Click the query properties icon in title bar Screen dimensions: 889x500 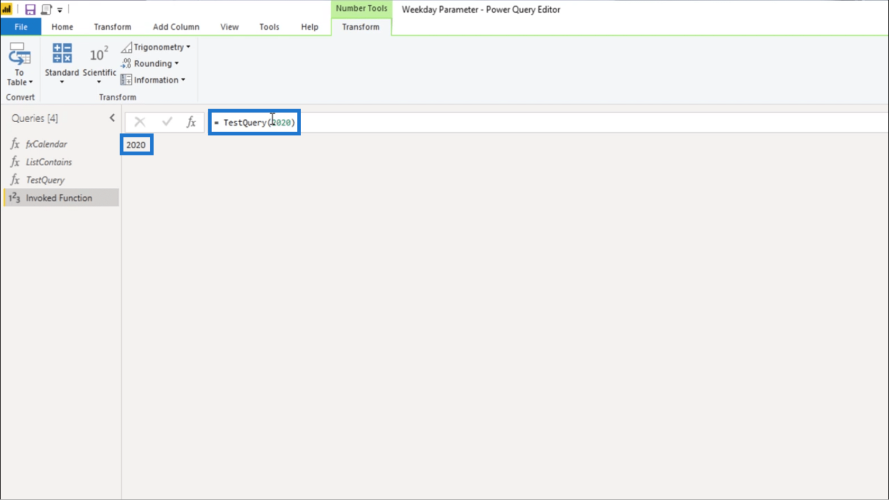[x=47, y=10]
